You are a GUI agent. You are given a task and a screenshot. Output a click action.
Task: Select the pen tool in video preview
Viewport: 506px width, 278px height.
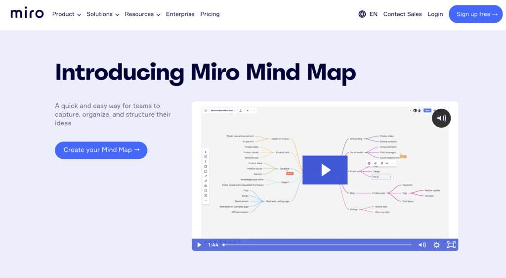tap(206, 181)
